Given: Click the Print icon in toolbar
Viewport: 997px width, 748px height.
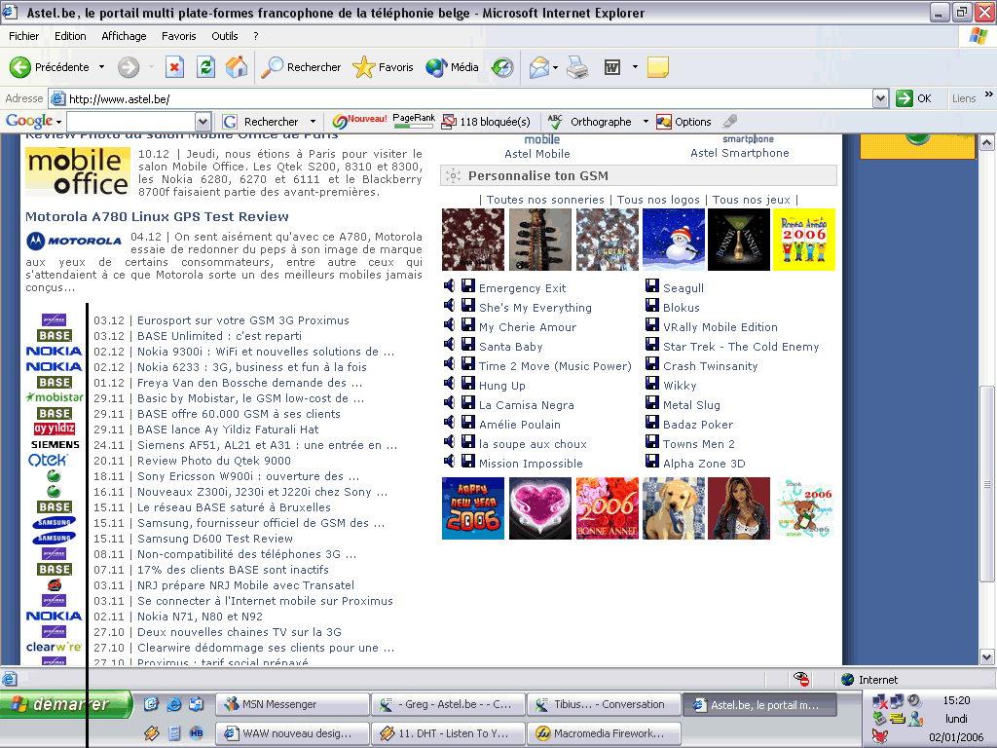Looking at the screenshot, I should [577, 67].
